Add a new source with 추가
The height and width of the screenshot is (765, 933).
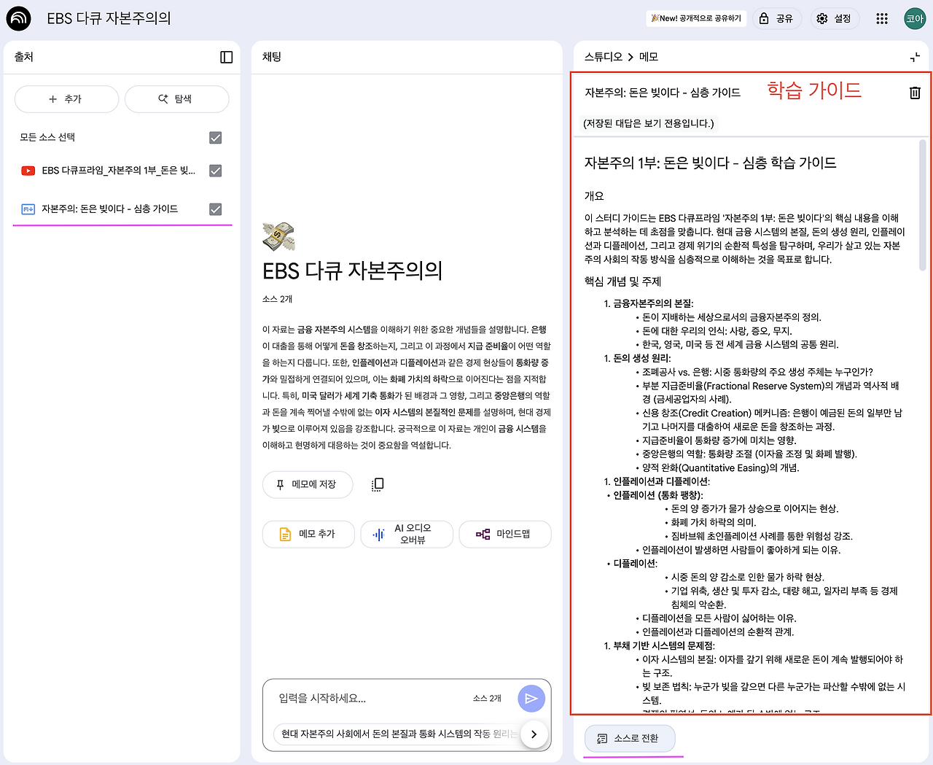click(66, 98)
